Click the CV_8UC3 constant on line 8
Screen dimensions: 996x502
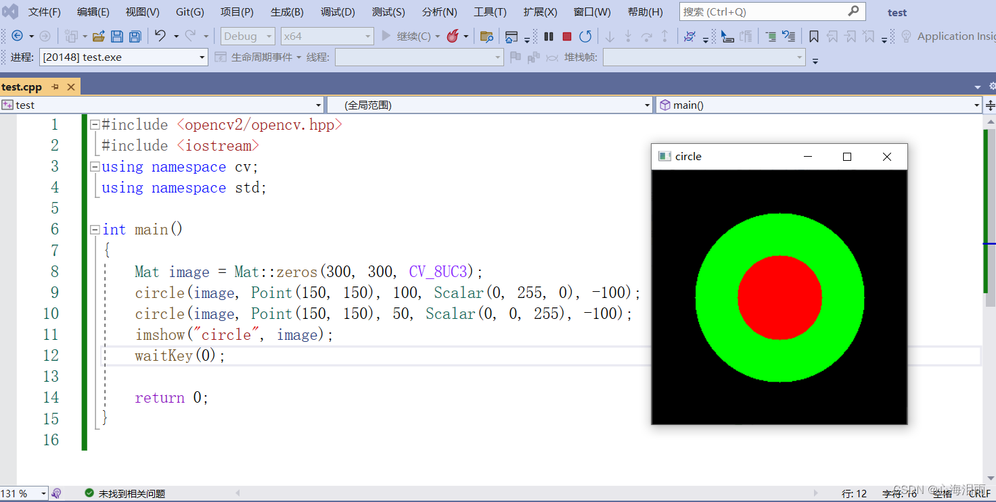438,272
